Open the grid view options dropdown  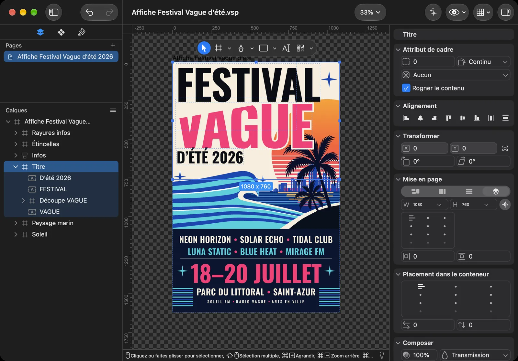pos(483,12)
